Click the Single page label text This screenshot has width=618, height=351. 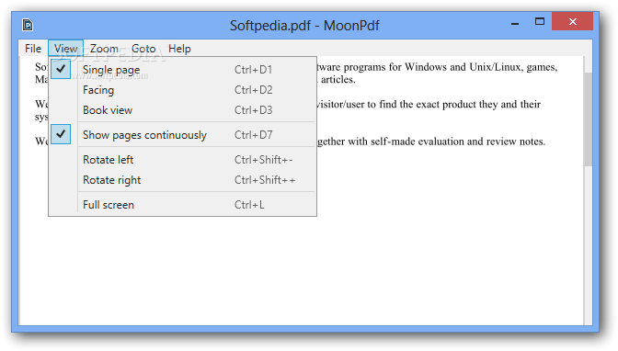pyautogui.click(x=111, y=70)
